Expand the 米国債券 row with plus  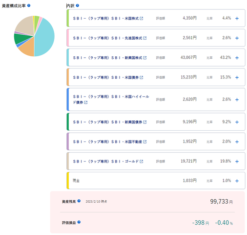click(x=237, y=77)
